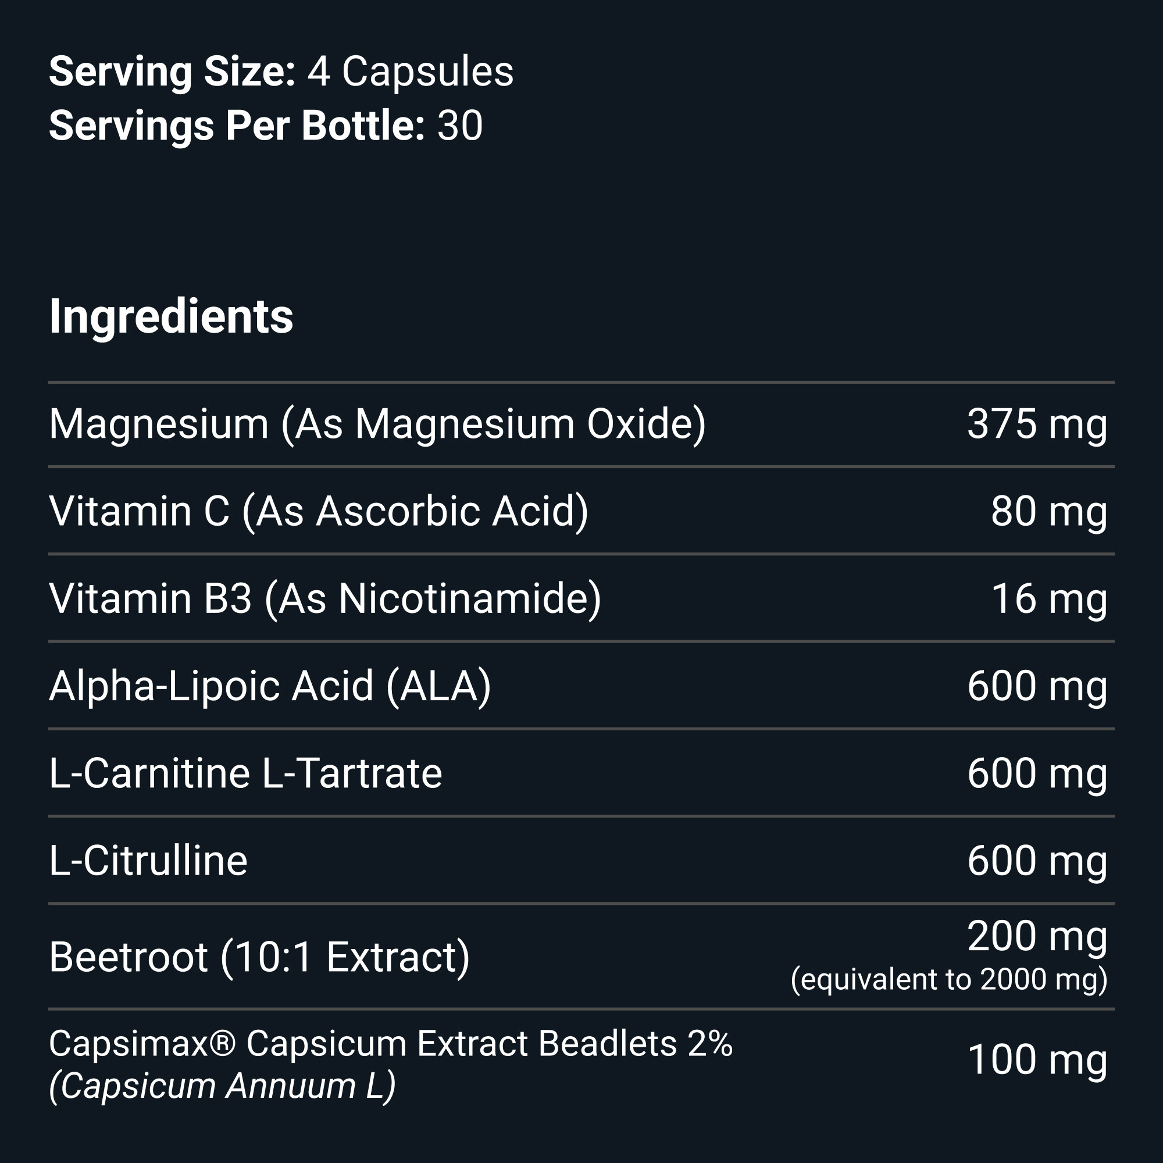Click the 16 mg Vitamin B3 amount

click(1048, 599)
